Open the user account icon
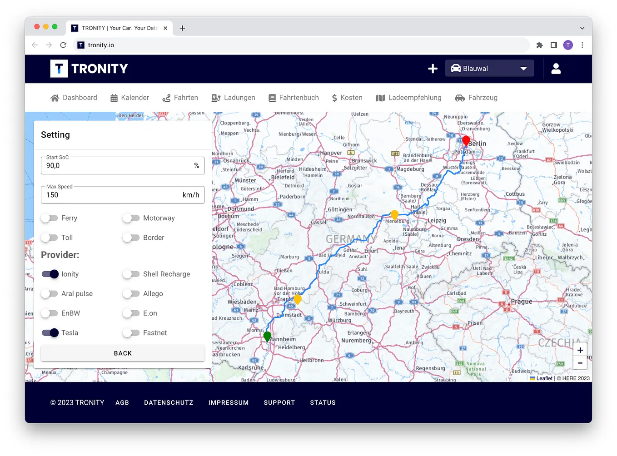Viewport: 617px width, 456px height. tap(556, 69)
